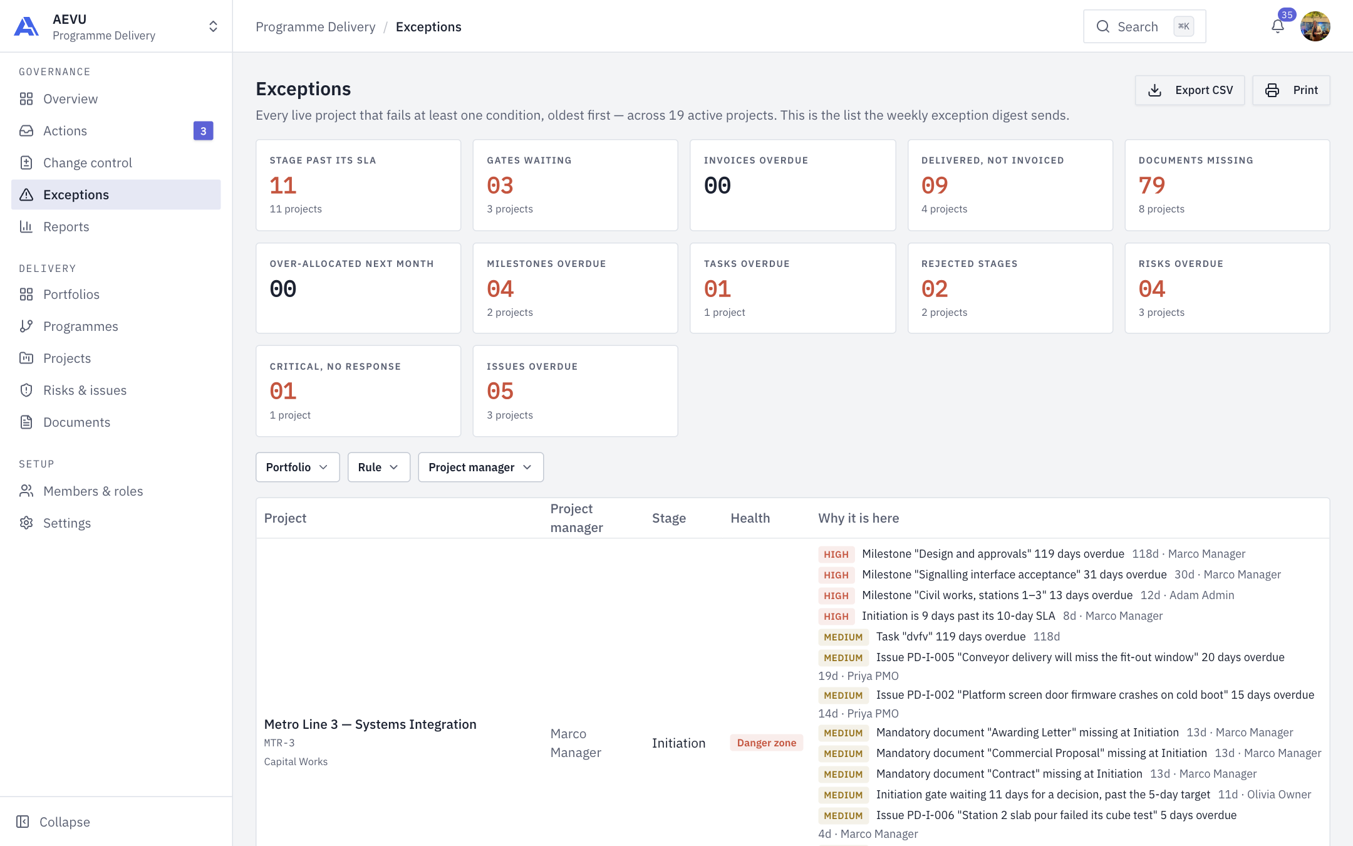Viewport: 1353px width, 846px height.
Task: Open the workspace switcher chevrons
Action: (x=213, y=26)
